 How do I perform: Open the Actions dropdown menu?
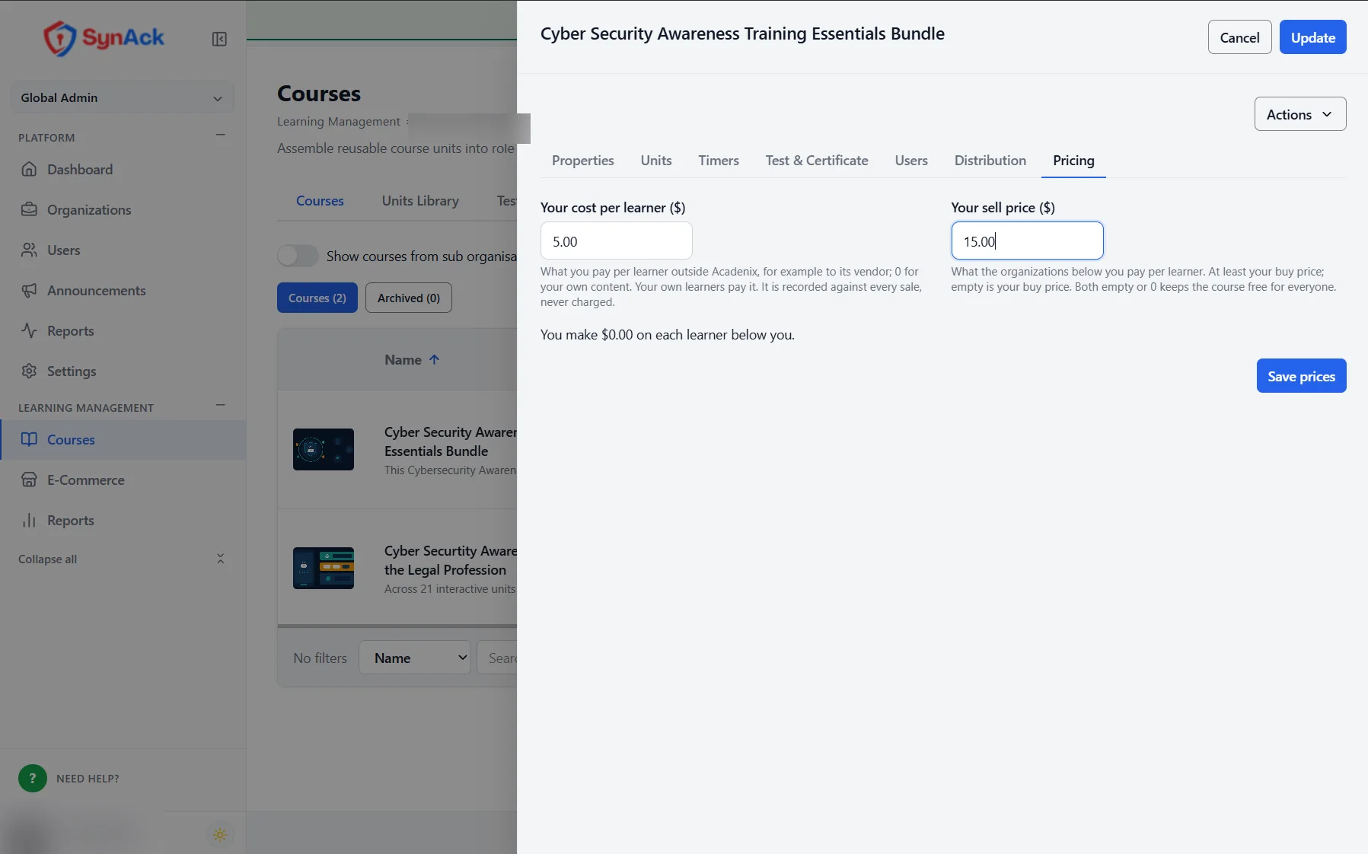point(1299,114)
